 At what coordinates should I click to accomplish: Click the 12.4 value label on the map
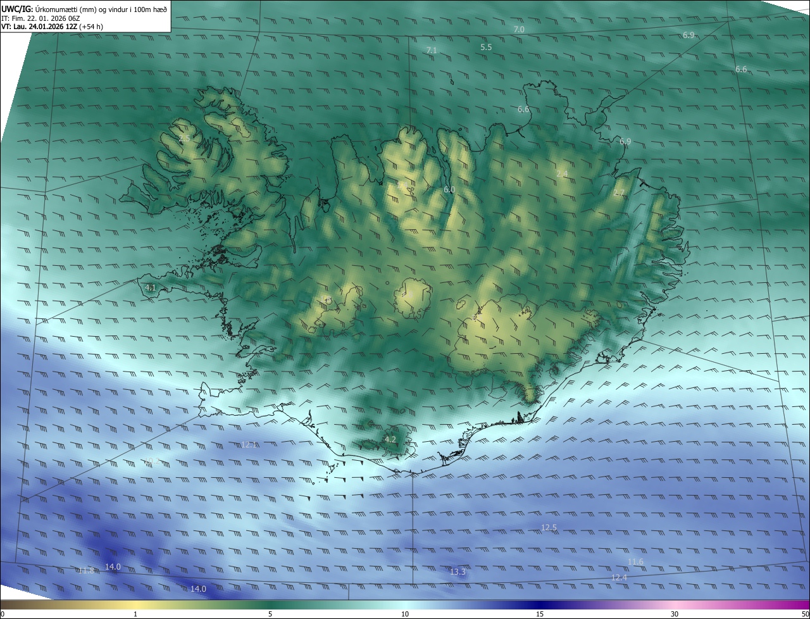click(619, 578)
